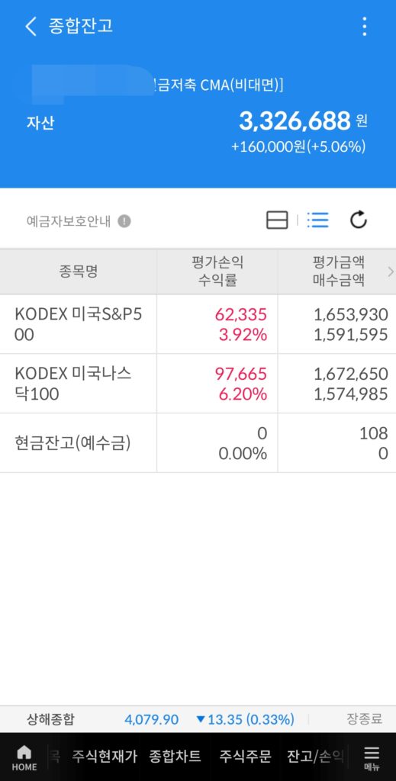The image size is (396, 781).
Task: Refresh the balance with the reload icon
Action: pyautogui.click(x=359, y=220)
